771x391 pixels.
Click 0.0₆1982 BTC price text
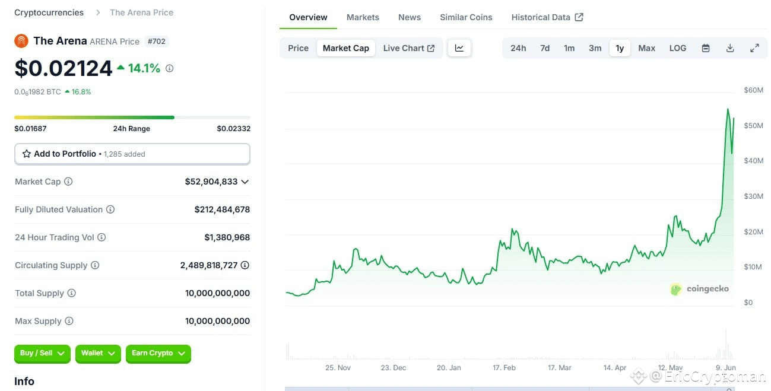37,92
